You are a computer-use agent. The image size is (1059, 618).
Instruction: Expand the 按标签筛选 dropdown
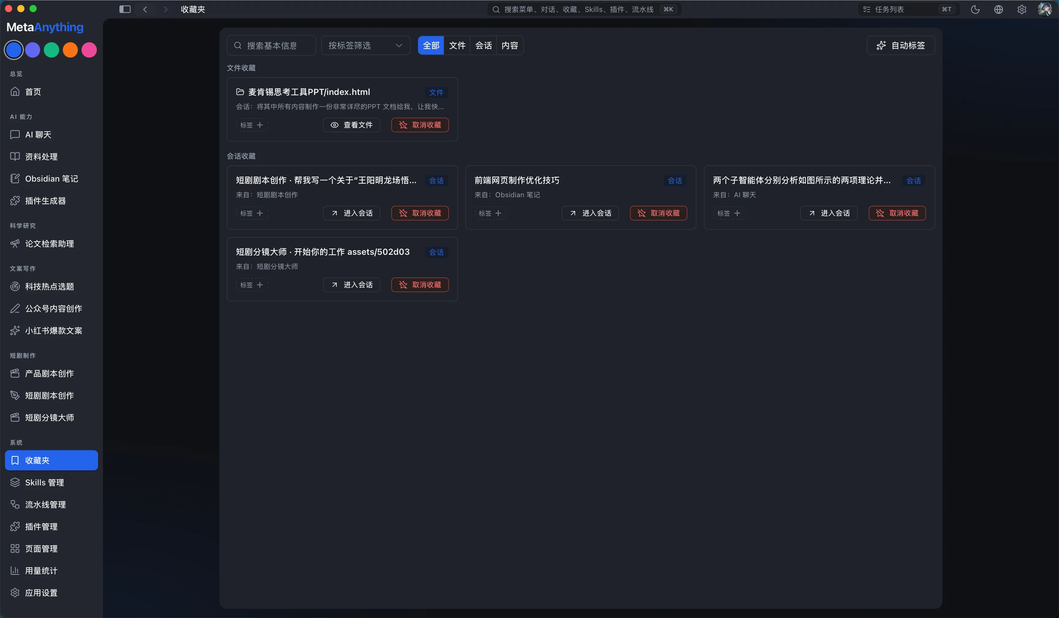(x=365, y=45)
